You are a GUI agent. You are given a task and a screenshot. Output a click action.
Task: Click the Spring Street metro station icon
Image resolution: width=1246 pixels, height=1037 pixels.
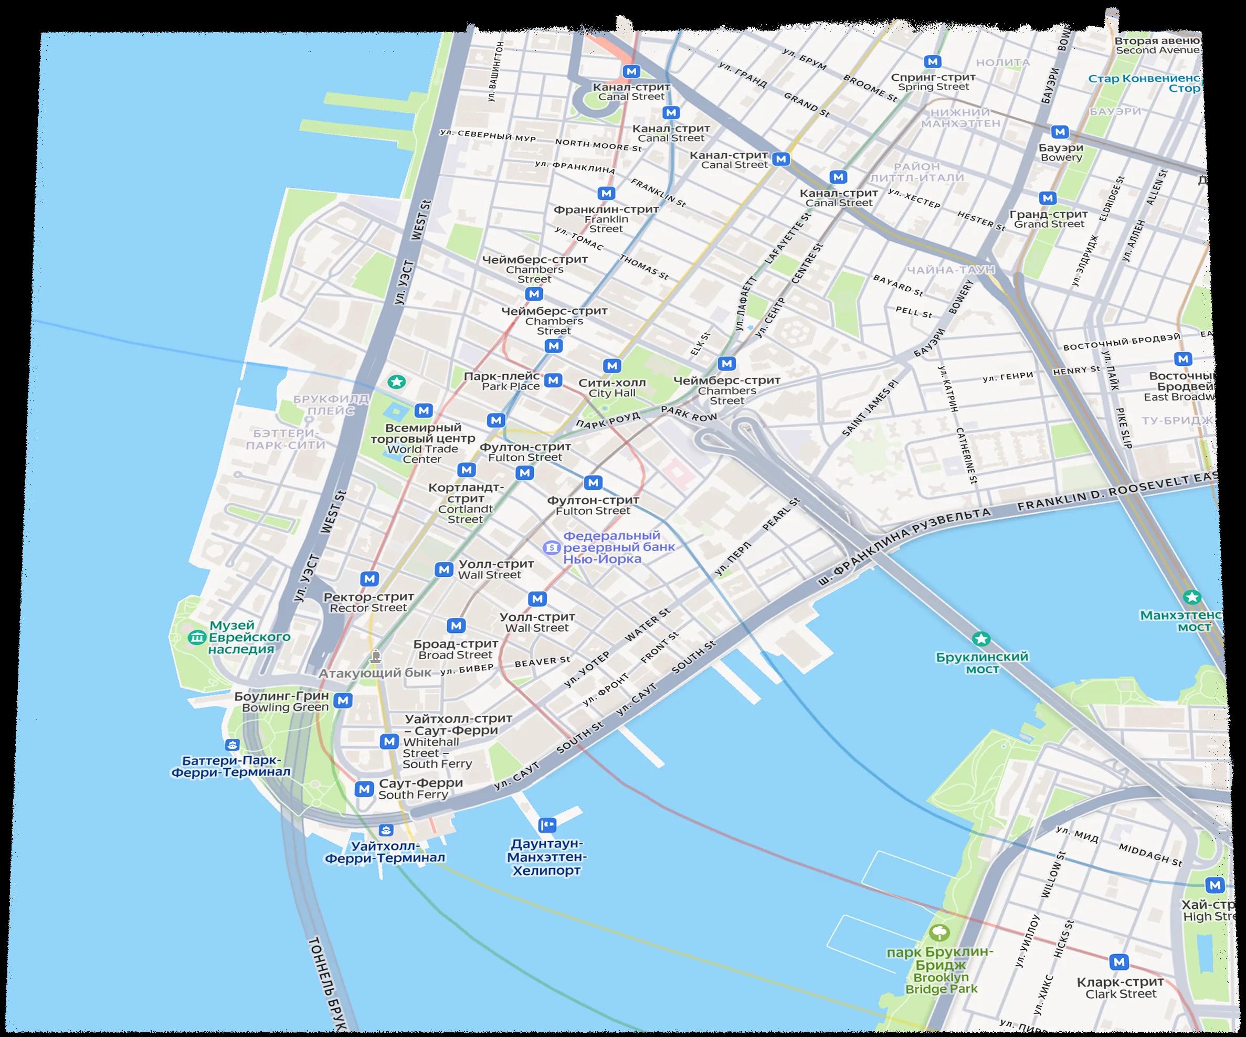point(933,62)
